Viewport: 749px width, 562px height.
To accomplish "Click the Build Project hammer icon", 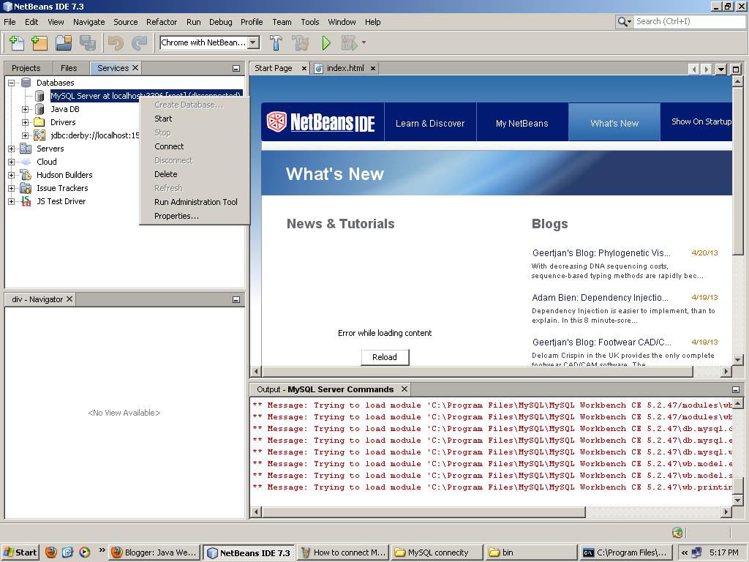I will click(x=276, y=43).
